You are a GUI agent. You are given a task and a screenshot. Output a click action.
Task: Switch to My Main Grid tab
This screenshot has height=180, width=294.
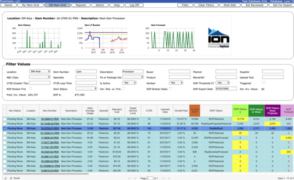(30, 5)
